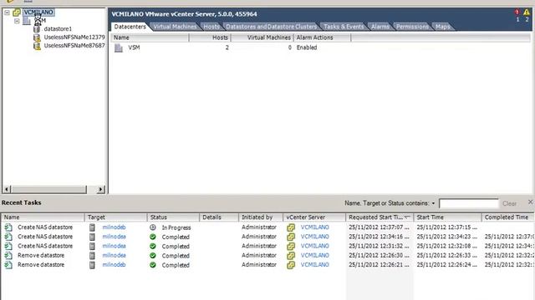Select the UselessNFSNaMe12379 datastore warning icon

tap(37, 37)
